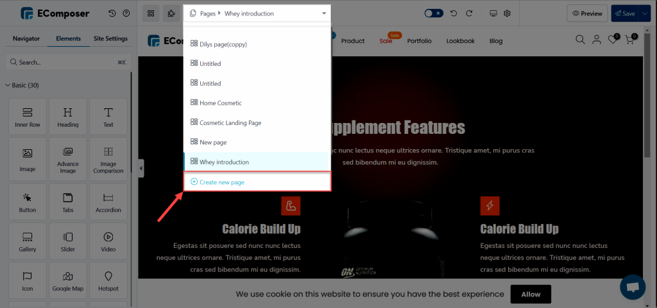Screen dimensions: 657x308
Task: Open the Save options dropdown arrow
Action: click(x=644, y=13)
